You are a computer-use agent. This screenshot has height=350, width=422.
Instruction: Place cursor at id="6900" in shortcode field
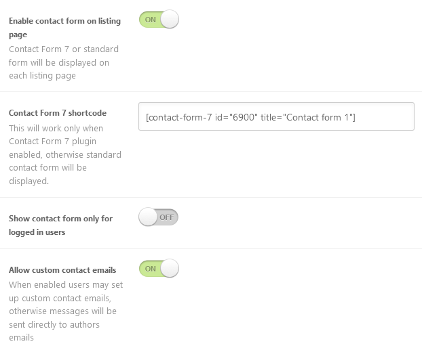tap(236, 117)
